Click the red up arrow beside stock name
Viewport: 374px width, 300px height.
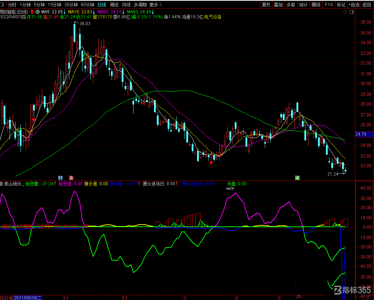32,12
